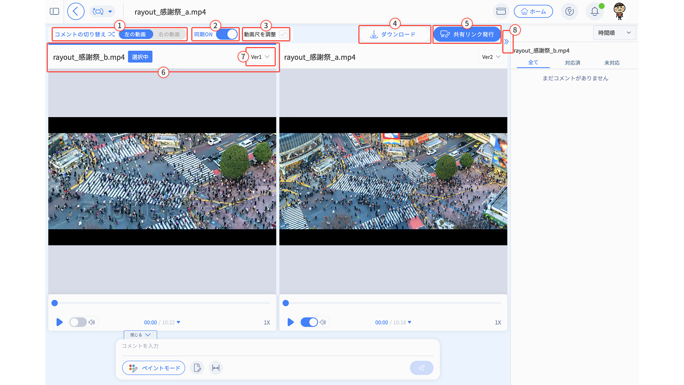This screenshot has height=385, width=684.
Task: Open the 時間順 sort dropdown
Action: (614, 33)
